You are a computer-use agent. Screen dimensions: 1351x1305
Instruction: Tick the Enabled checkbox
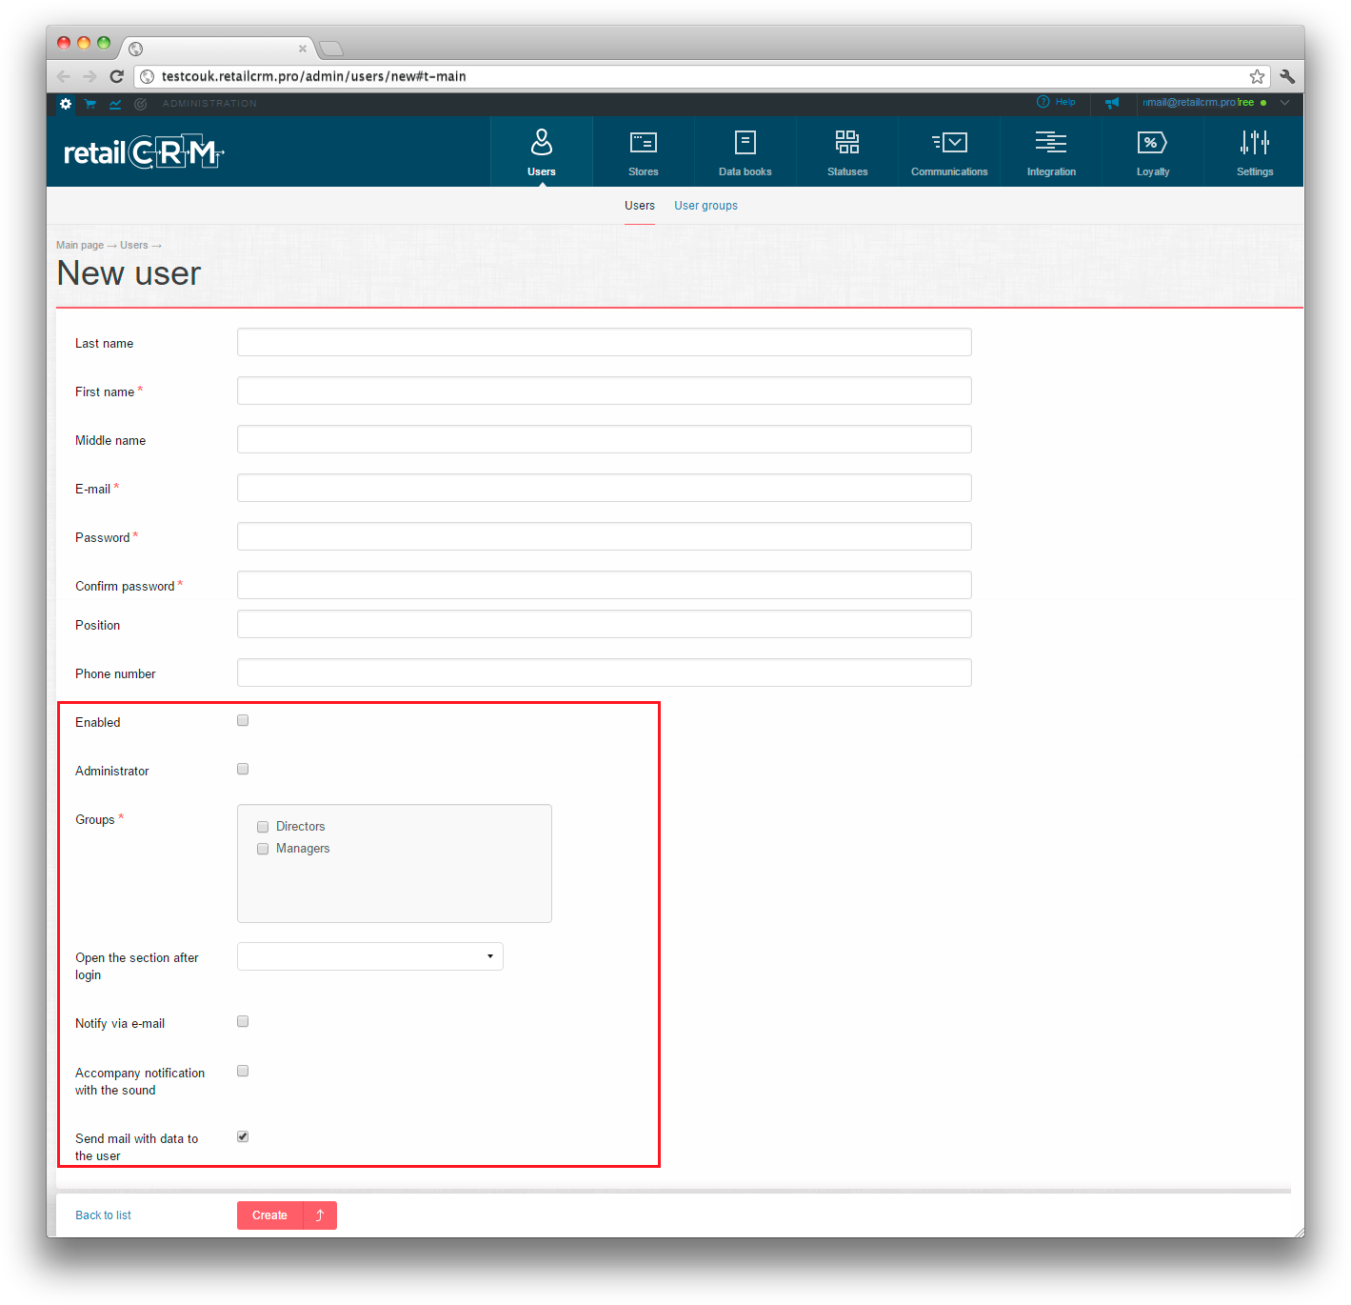[243, 720]
